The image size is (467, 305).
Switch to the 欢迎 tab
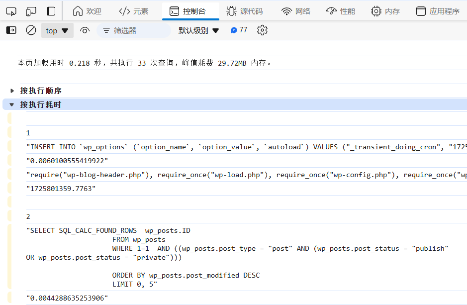coord(87,11)
